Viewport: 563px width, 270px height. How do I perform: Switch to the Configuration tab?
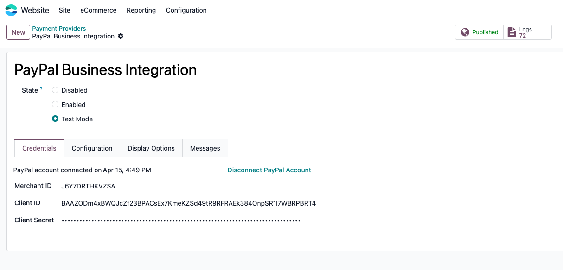[x=92, y=148]
